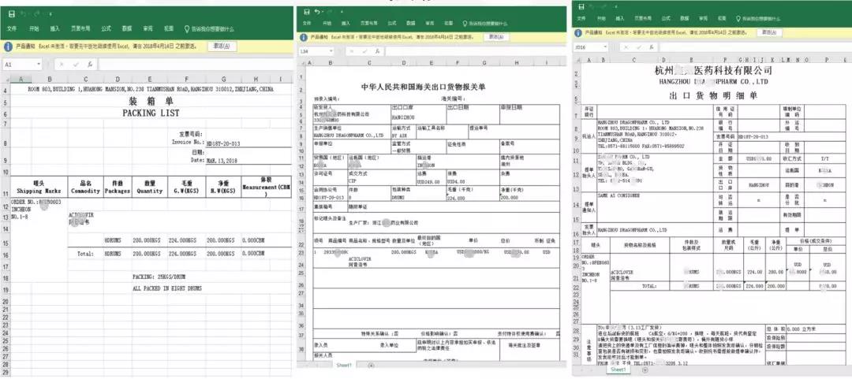This screenshot has width=852, height=379.
Task: Open 公式 tab in customs declaration window
Action: (x=392, y=23)
